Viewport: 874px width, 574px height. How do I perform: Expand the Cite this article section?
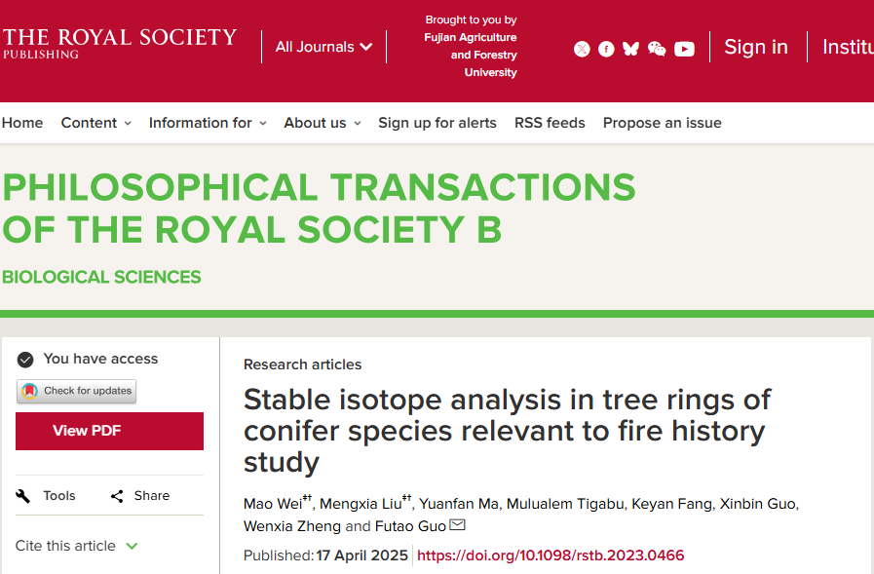[x=77, y=546]
